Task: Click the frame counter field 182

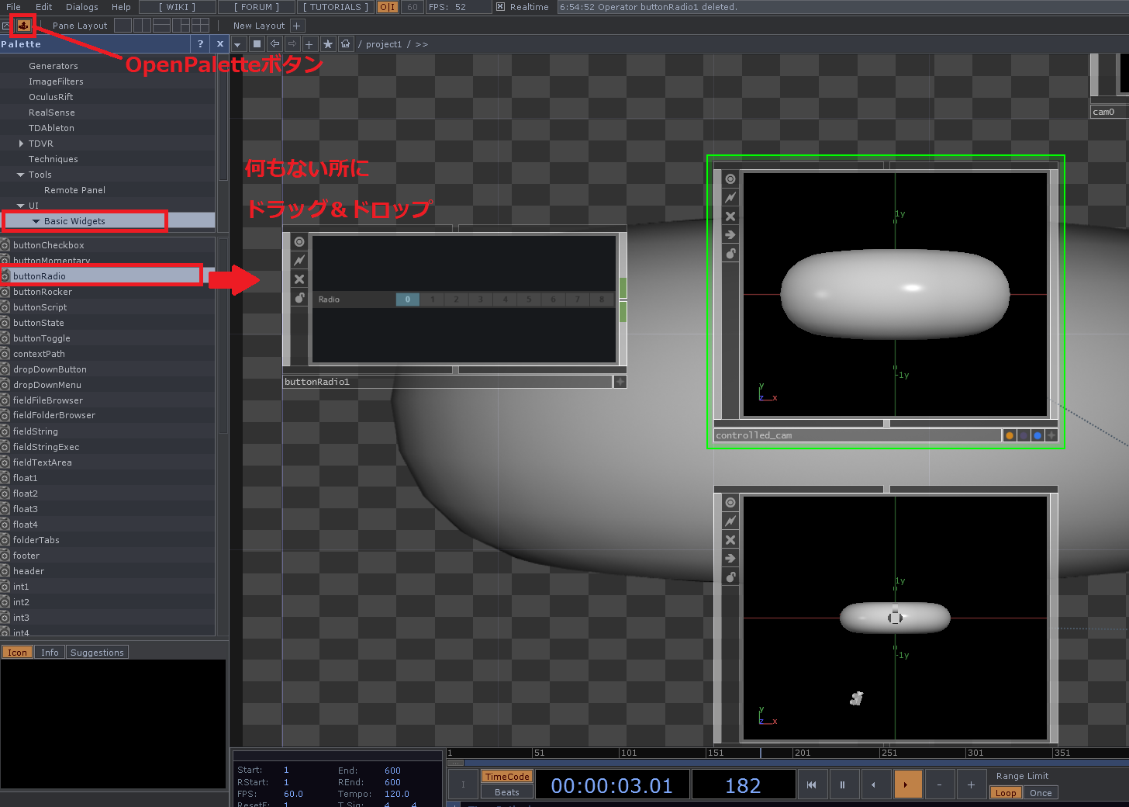Action: pyautogui.click(x=743, y=785)
